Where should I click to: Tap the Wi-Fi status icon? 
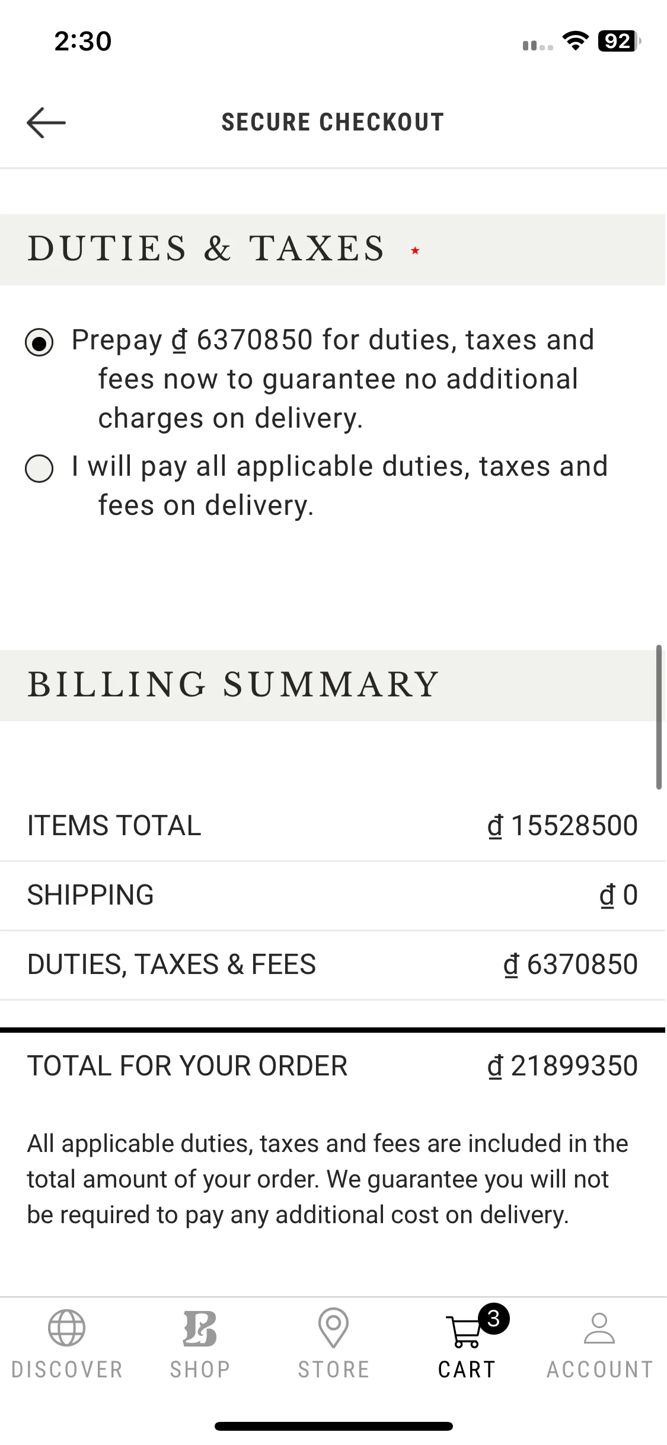(575, 42)
